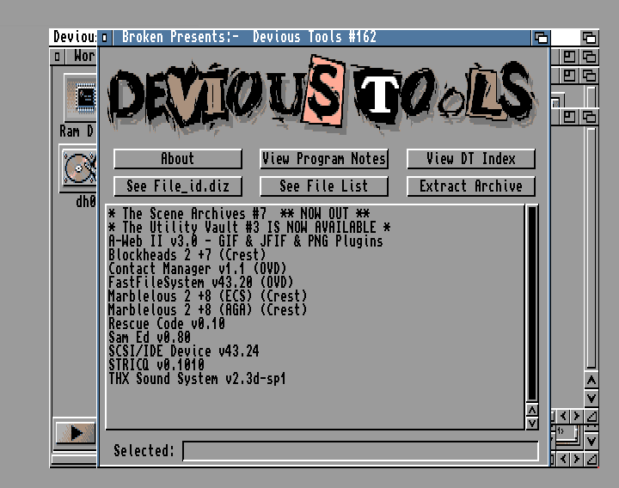Pick Rescue Code v0.10 from list

click(166, 324)
